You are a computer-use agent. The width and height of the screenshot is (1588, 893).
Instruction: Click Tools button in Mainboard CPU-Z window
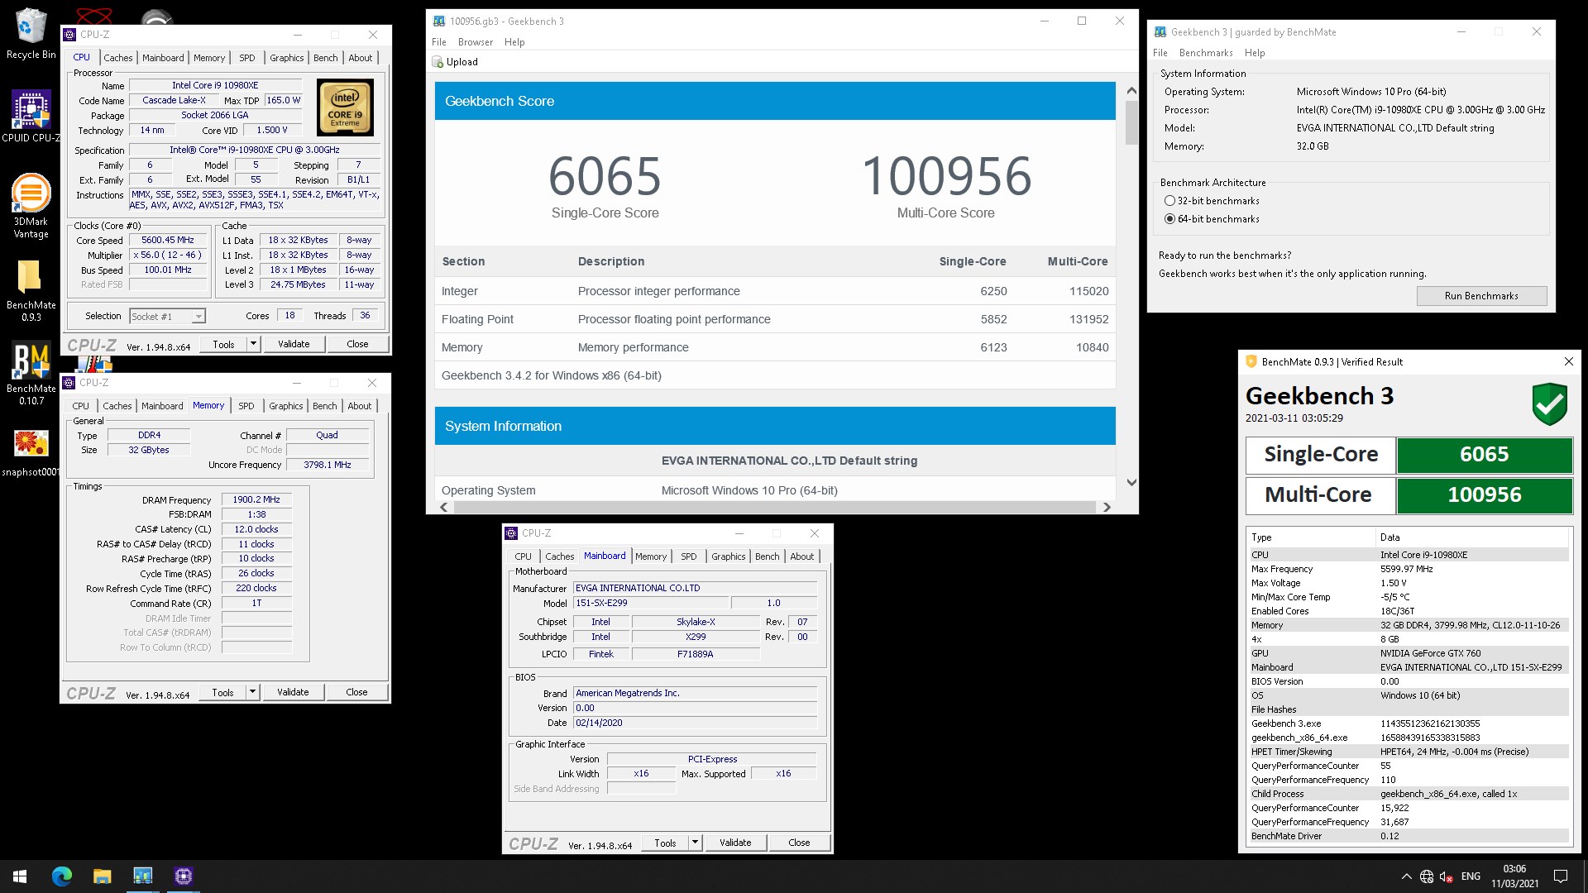pyautogui.click(x=665, y=843)
